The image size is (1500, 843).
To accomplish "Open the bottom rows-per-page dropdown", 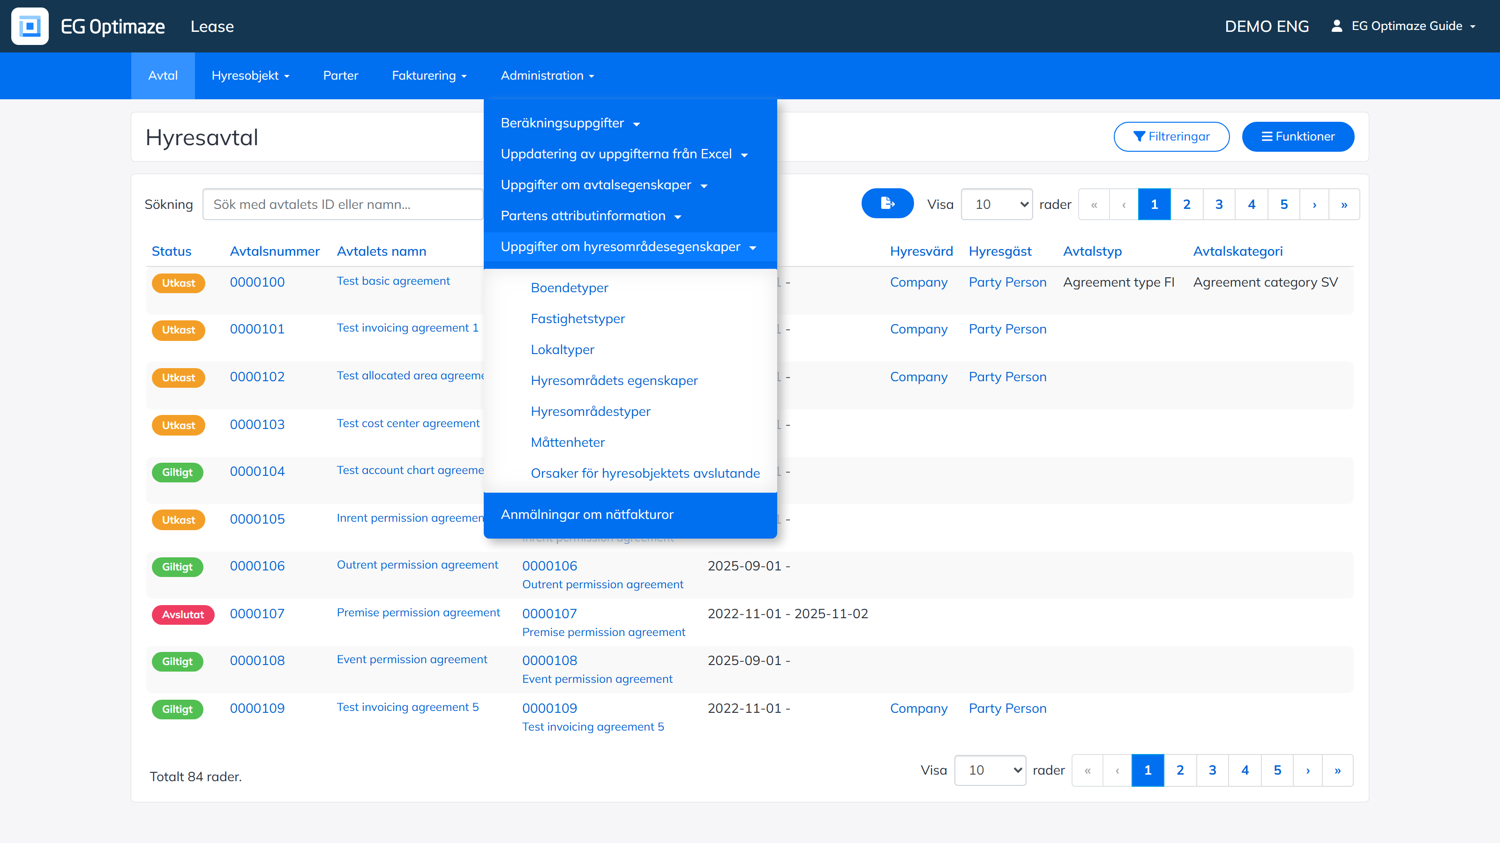I will pyautogui.click(x=990, y=770).
